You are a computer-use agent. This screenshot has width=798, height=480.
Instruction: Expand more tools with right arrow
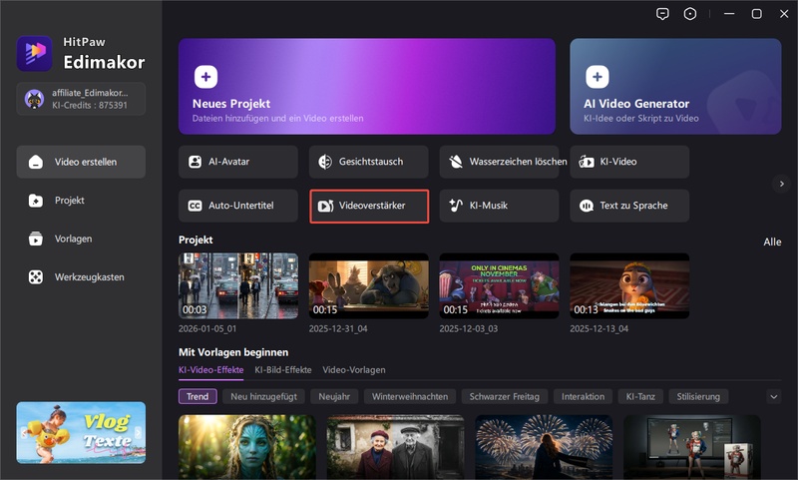click(x=781, y=184)
